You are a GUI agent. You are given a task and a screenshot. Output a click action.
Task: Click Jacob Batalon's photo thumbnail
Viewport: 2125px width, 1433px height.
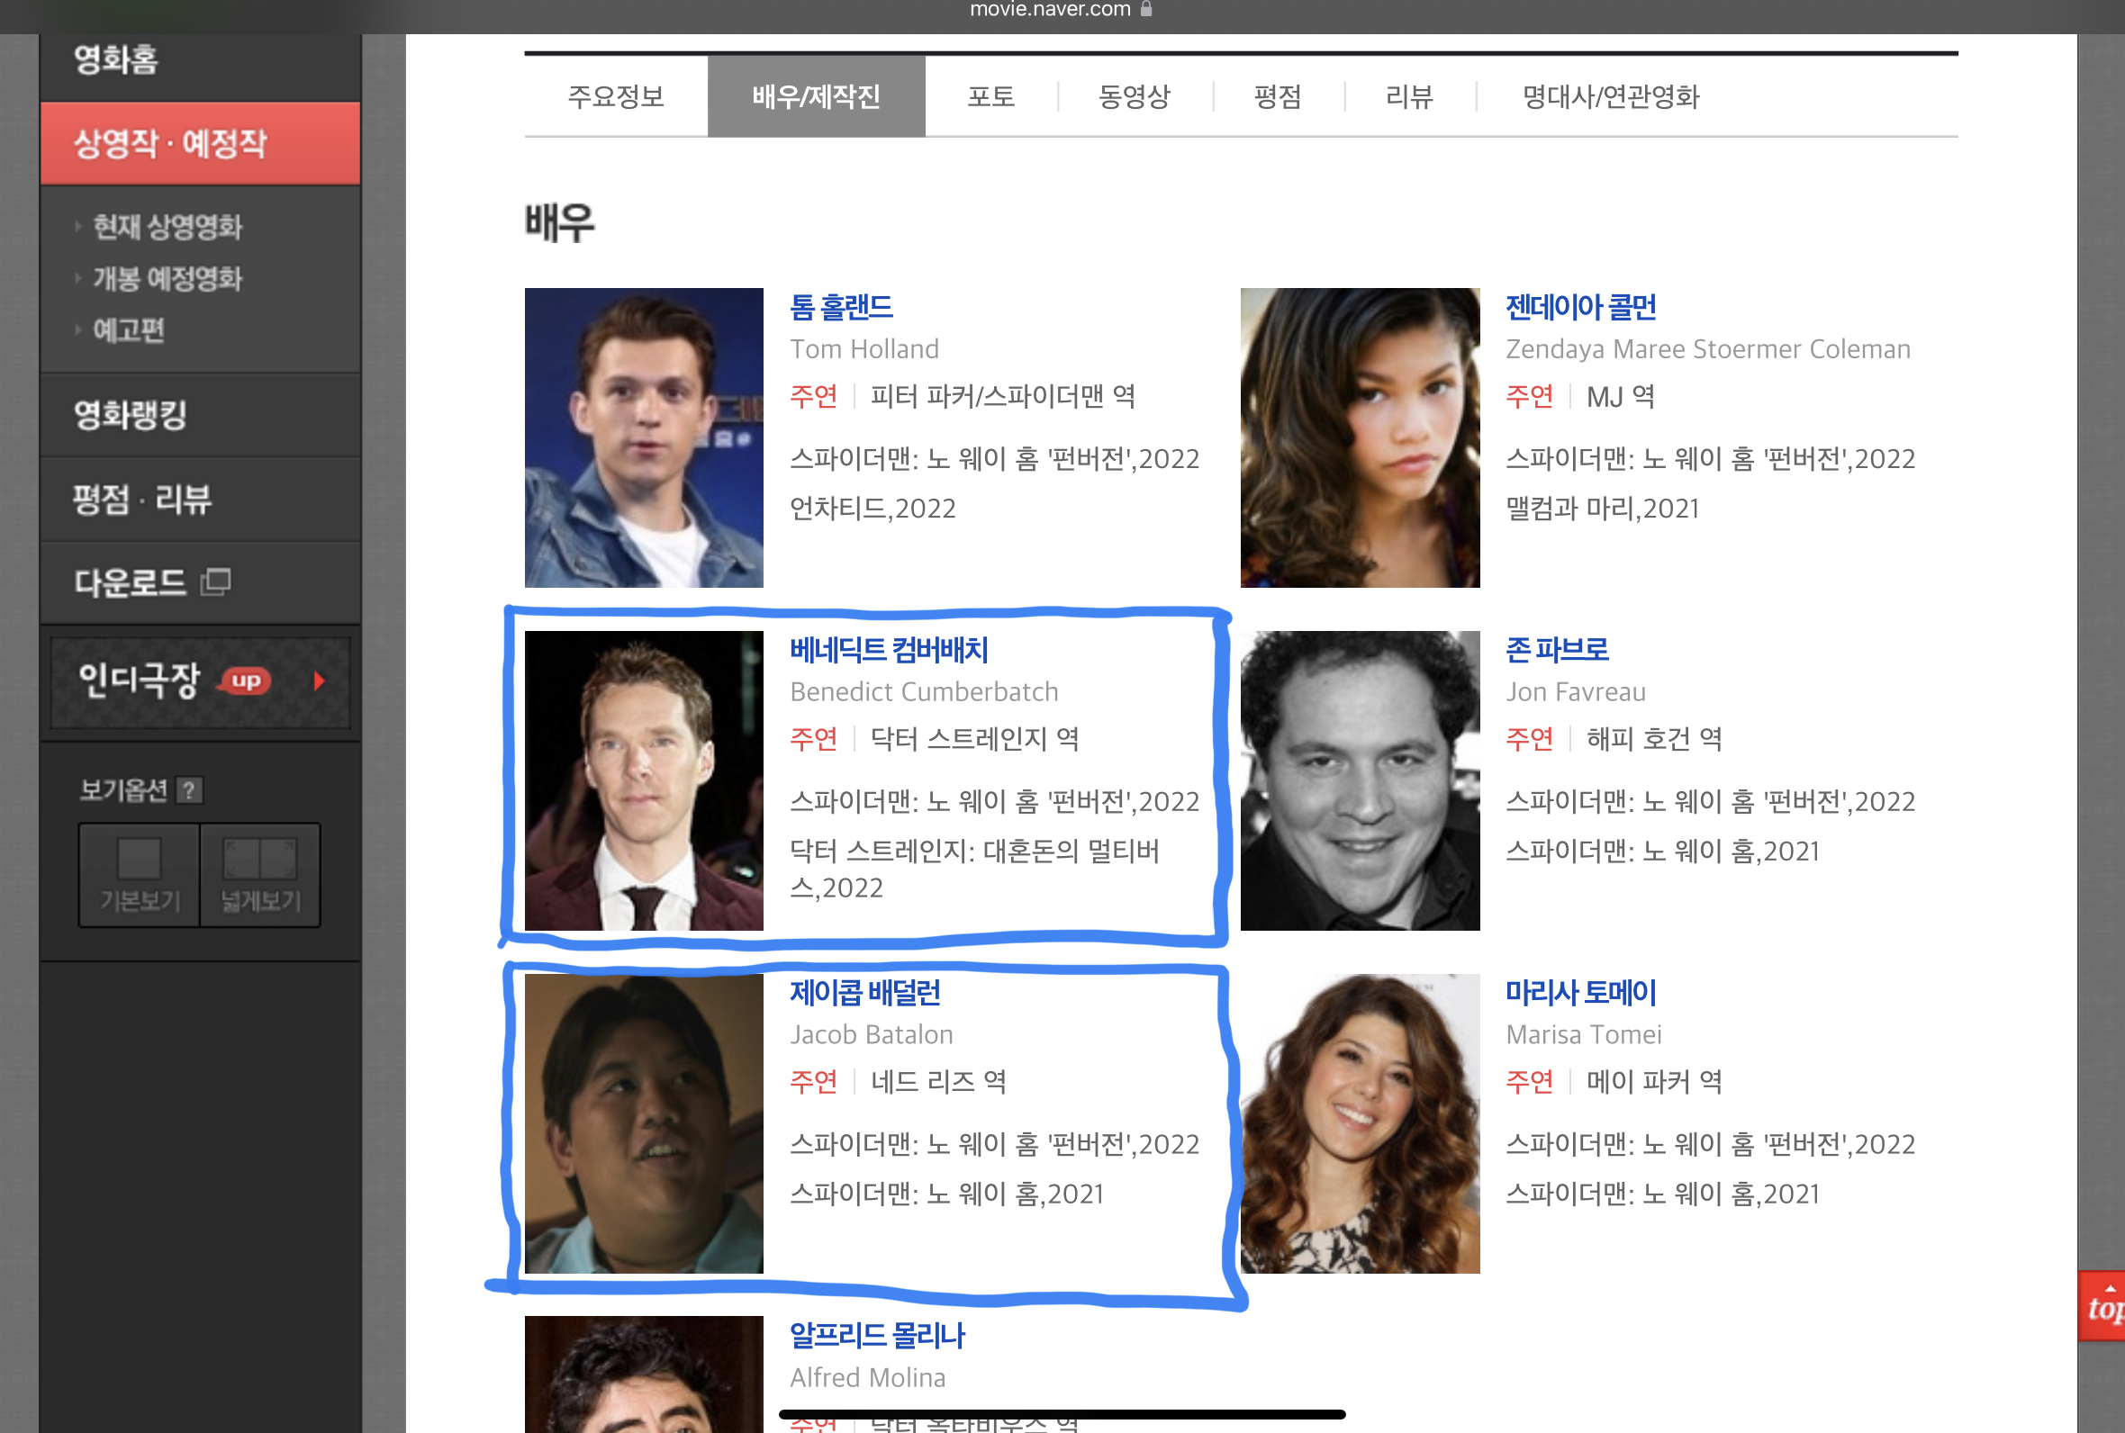point(644,1123)
